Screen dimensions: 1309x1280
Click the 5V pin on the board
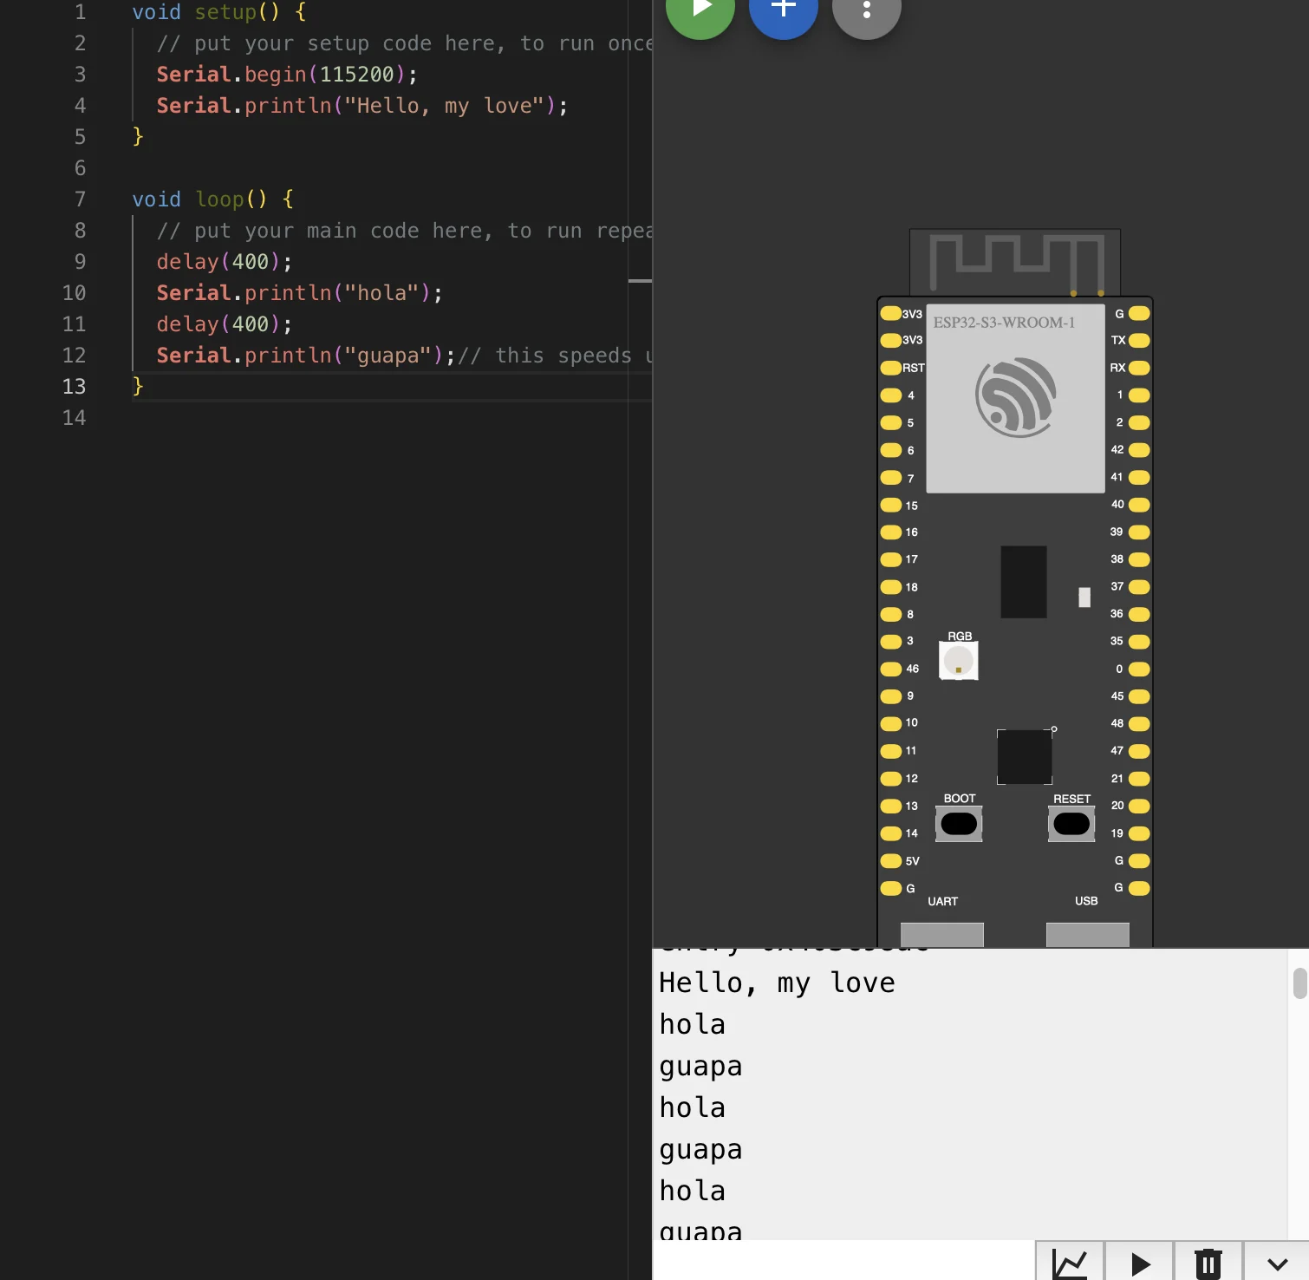891,861
